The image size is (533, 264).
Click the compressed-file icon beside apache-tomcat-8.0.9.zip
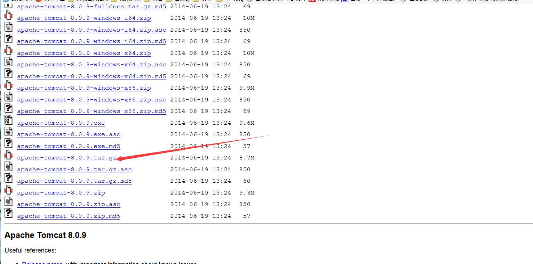(x=8, y=190)
